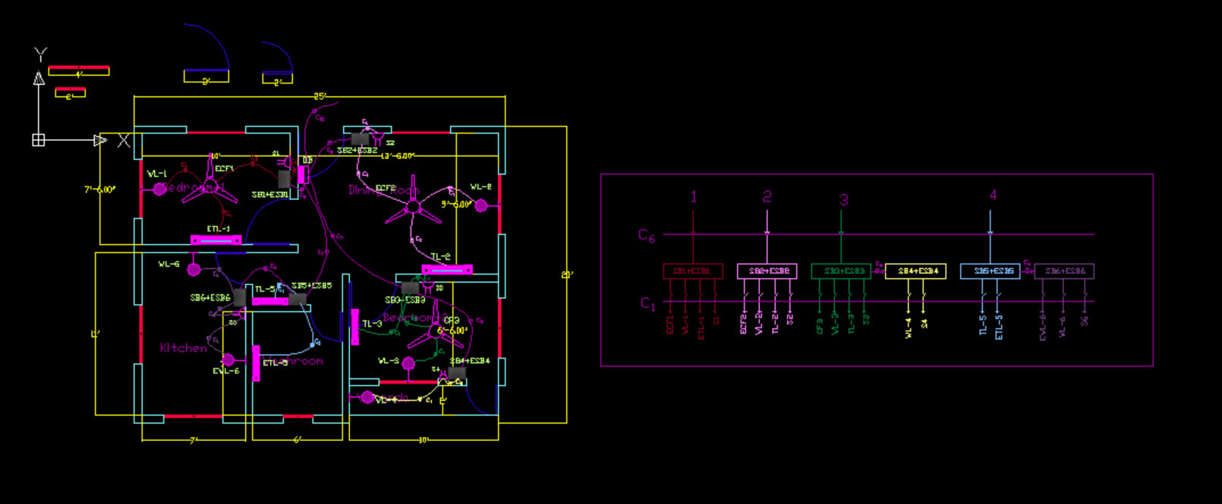Pick the 7'-6.00" dimension text
1222x504 pixels.
(100, 189)
